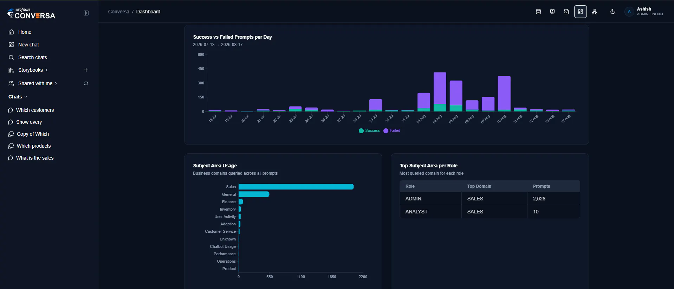Click 'Top Subject Area per Role' title
Screen dimensions: 674x289
(x=428, y=166)
